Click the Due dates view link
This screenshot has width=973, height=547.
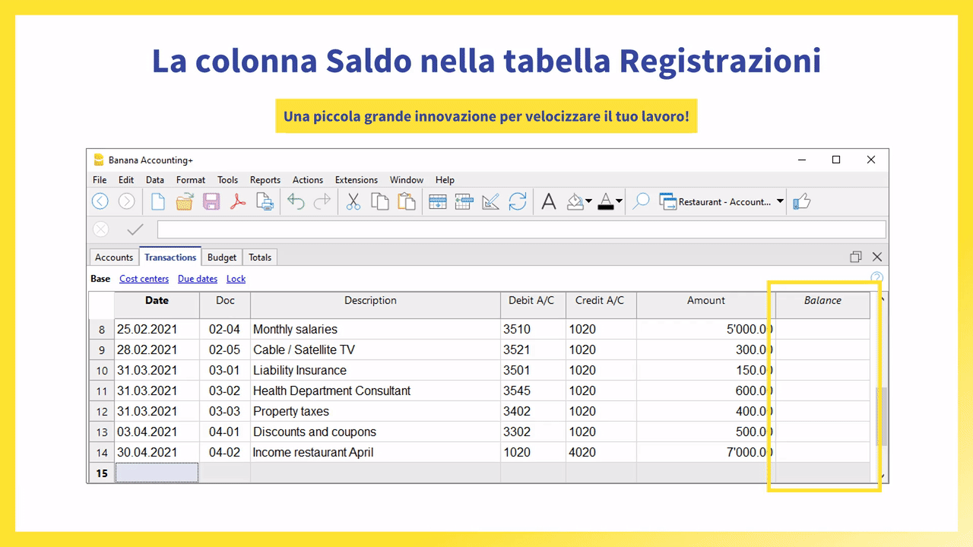click(198, 279)
